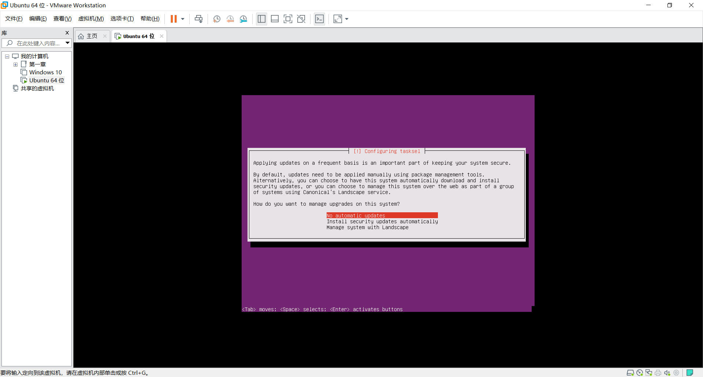Click the printer status icon
703x377 pixels.
(x=658, y=373)
